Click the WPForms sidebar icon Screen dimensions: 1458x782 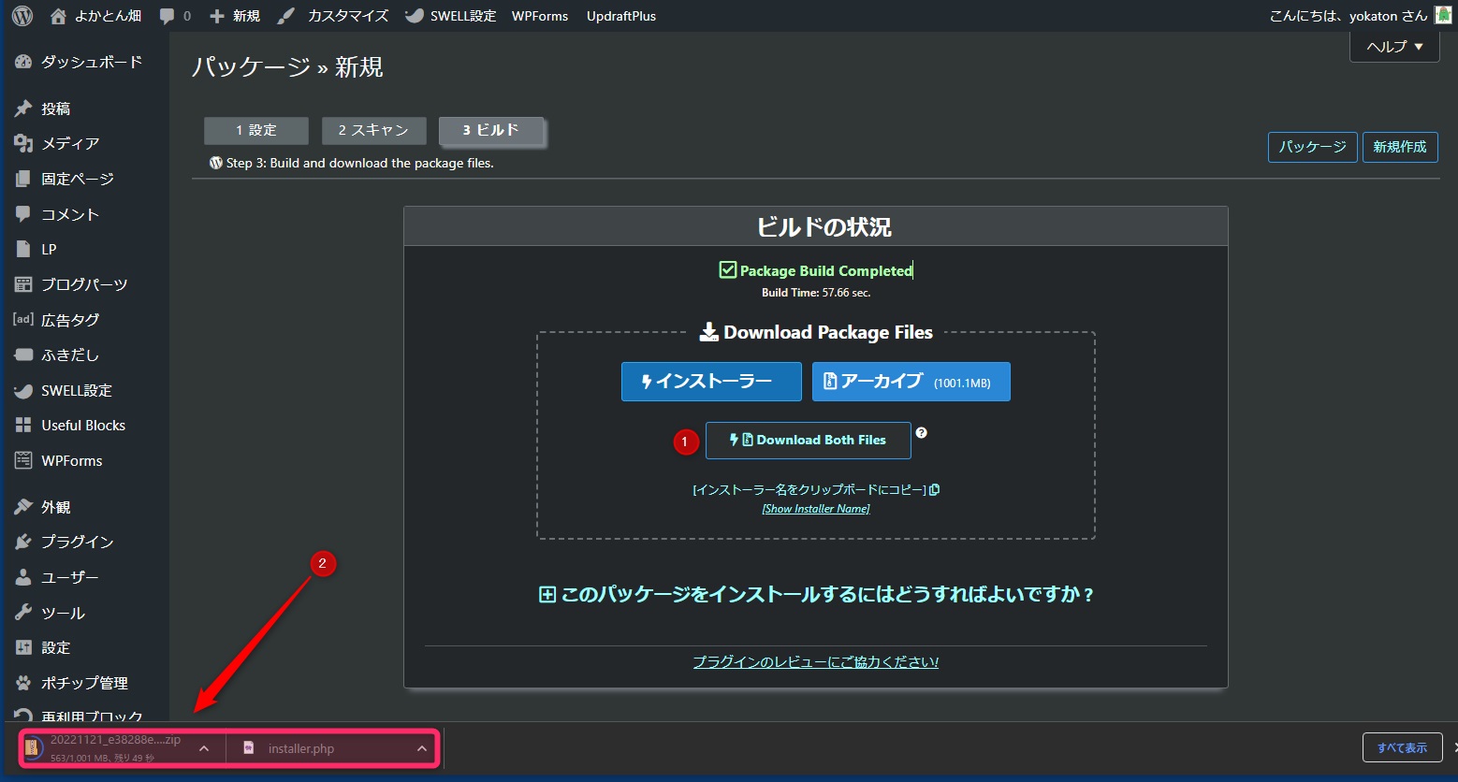click(23, 460)
